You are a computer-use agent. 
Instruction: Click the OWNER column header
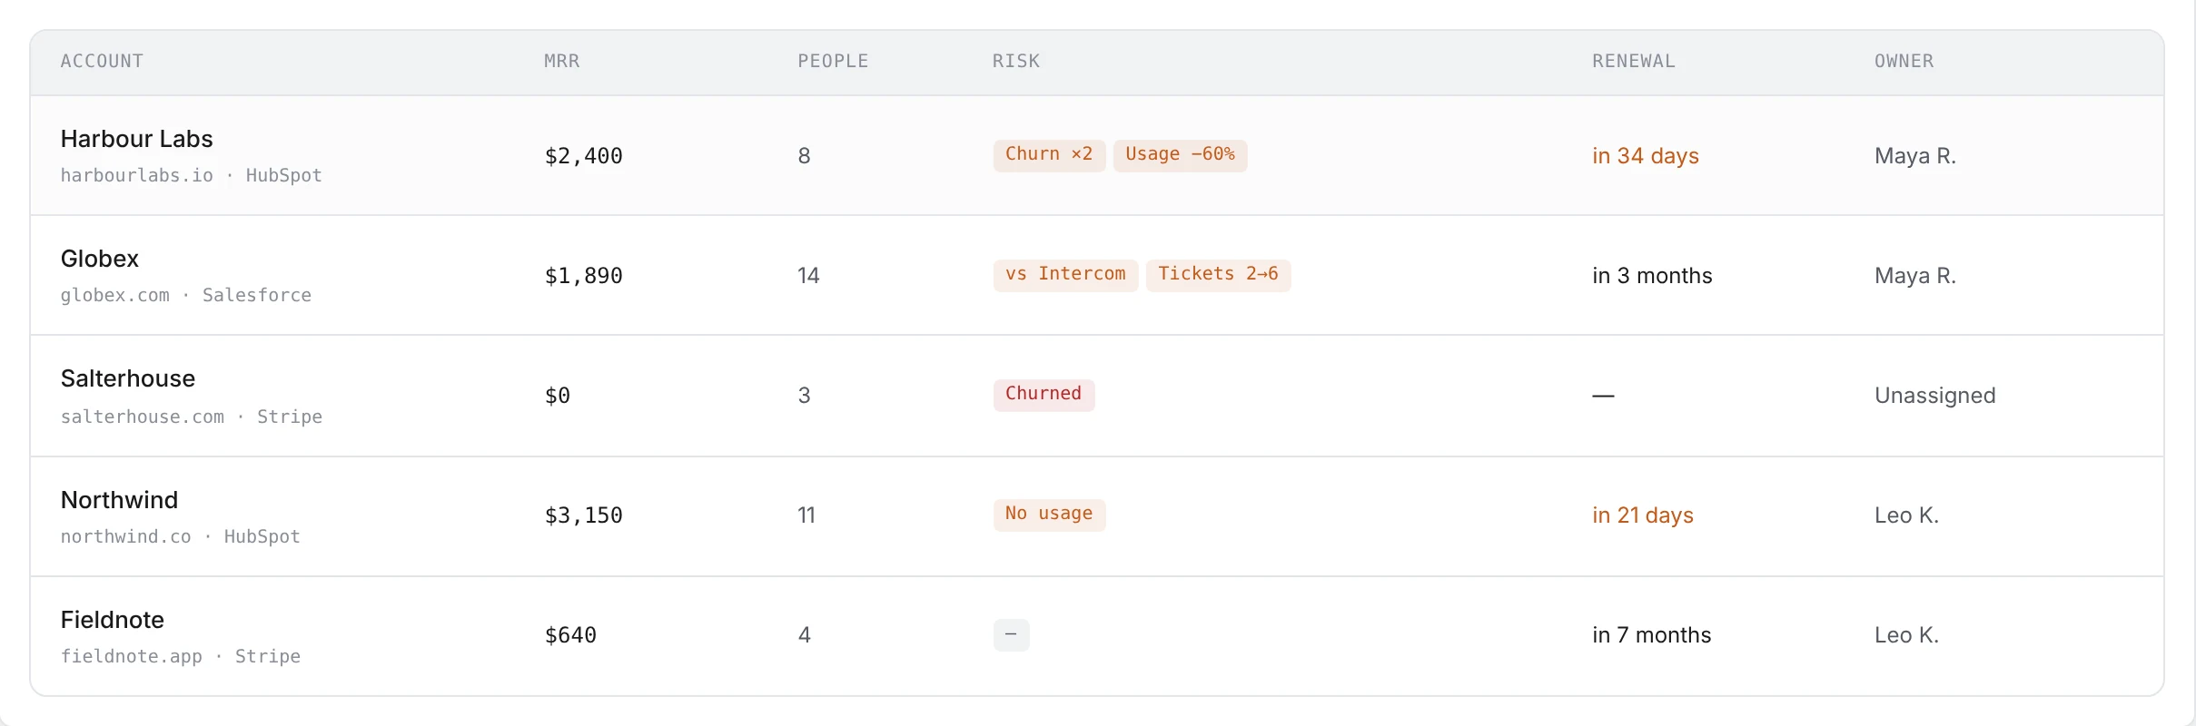(x=1904, y=61)
